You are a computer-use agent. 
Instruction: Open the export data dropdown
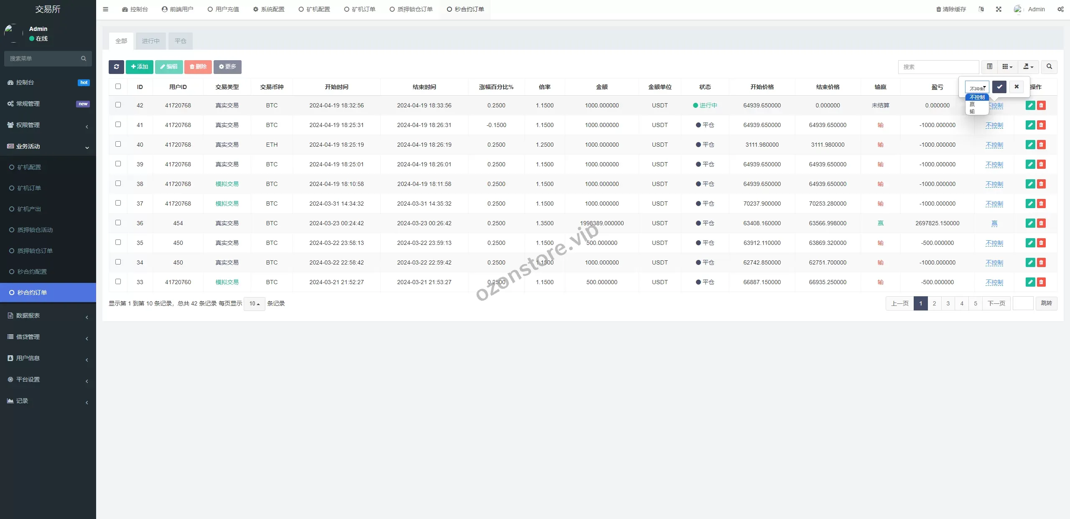(1028, 67)
